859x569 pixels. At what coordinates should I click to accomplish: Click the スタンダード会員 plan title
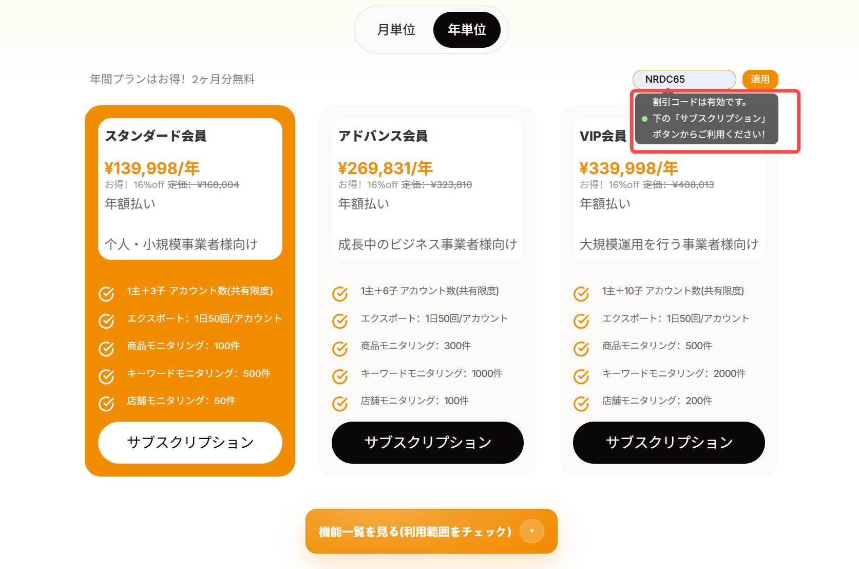click(156, 136)
